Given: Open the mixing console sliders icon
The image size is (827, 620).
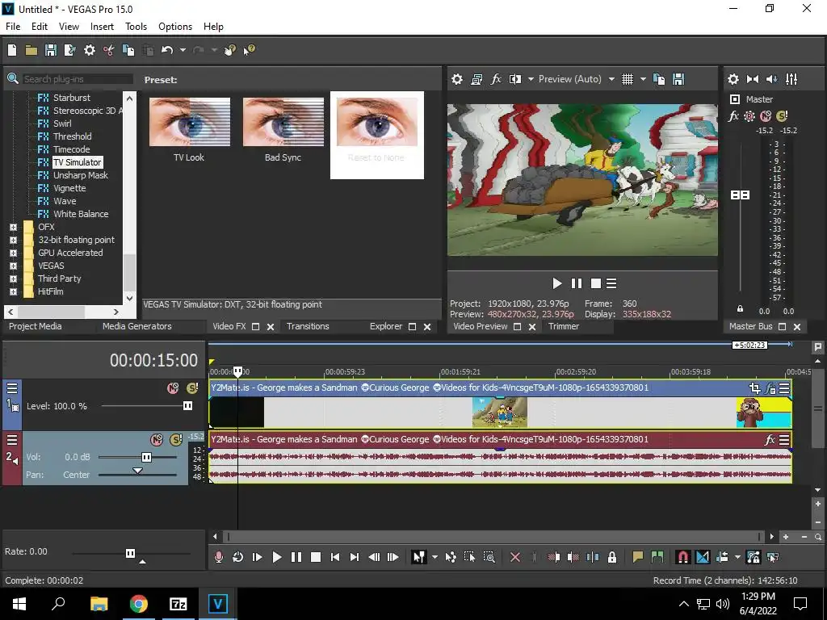Looking at the screenshot, I should (791, 79).
